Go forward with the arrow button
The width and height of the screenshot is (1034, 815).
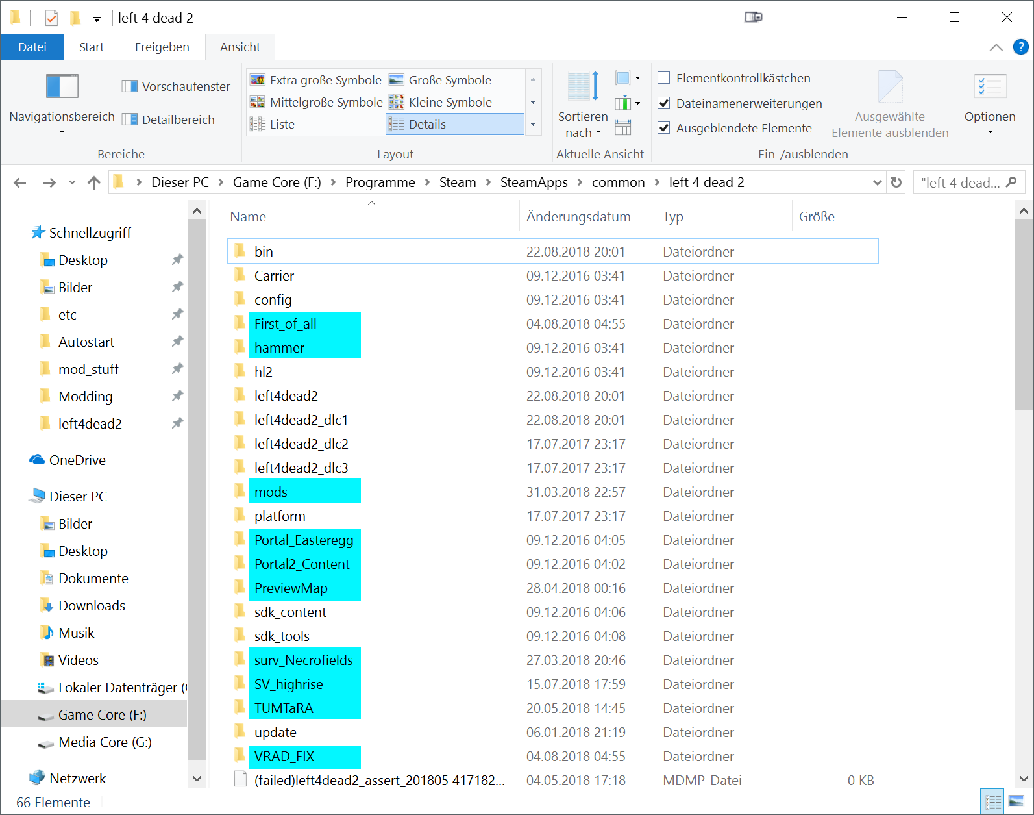(x=49, y=182)
